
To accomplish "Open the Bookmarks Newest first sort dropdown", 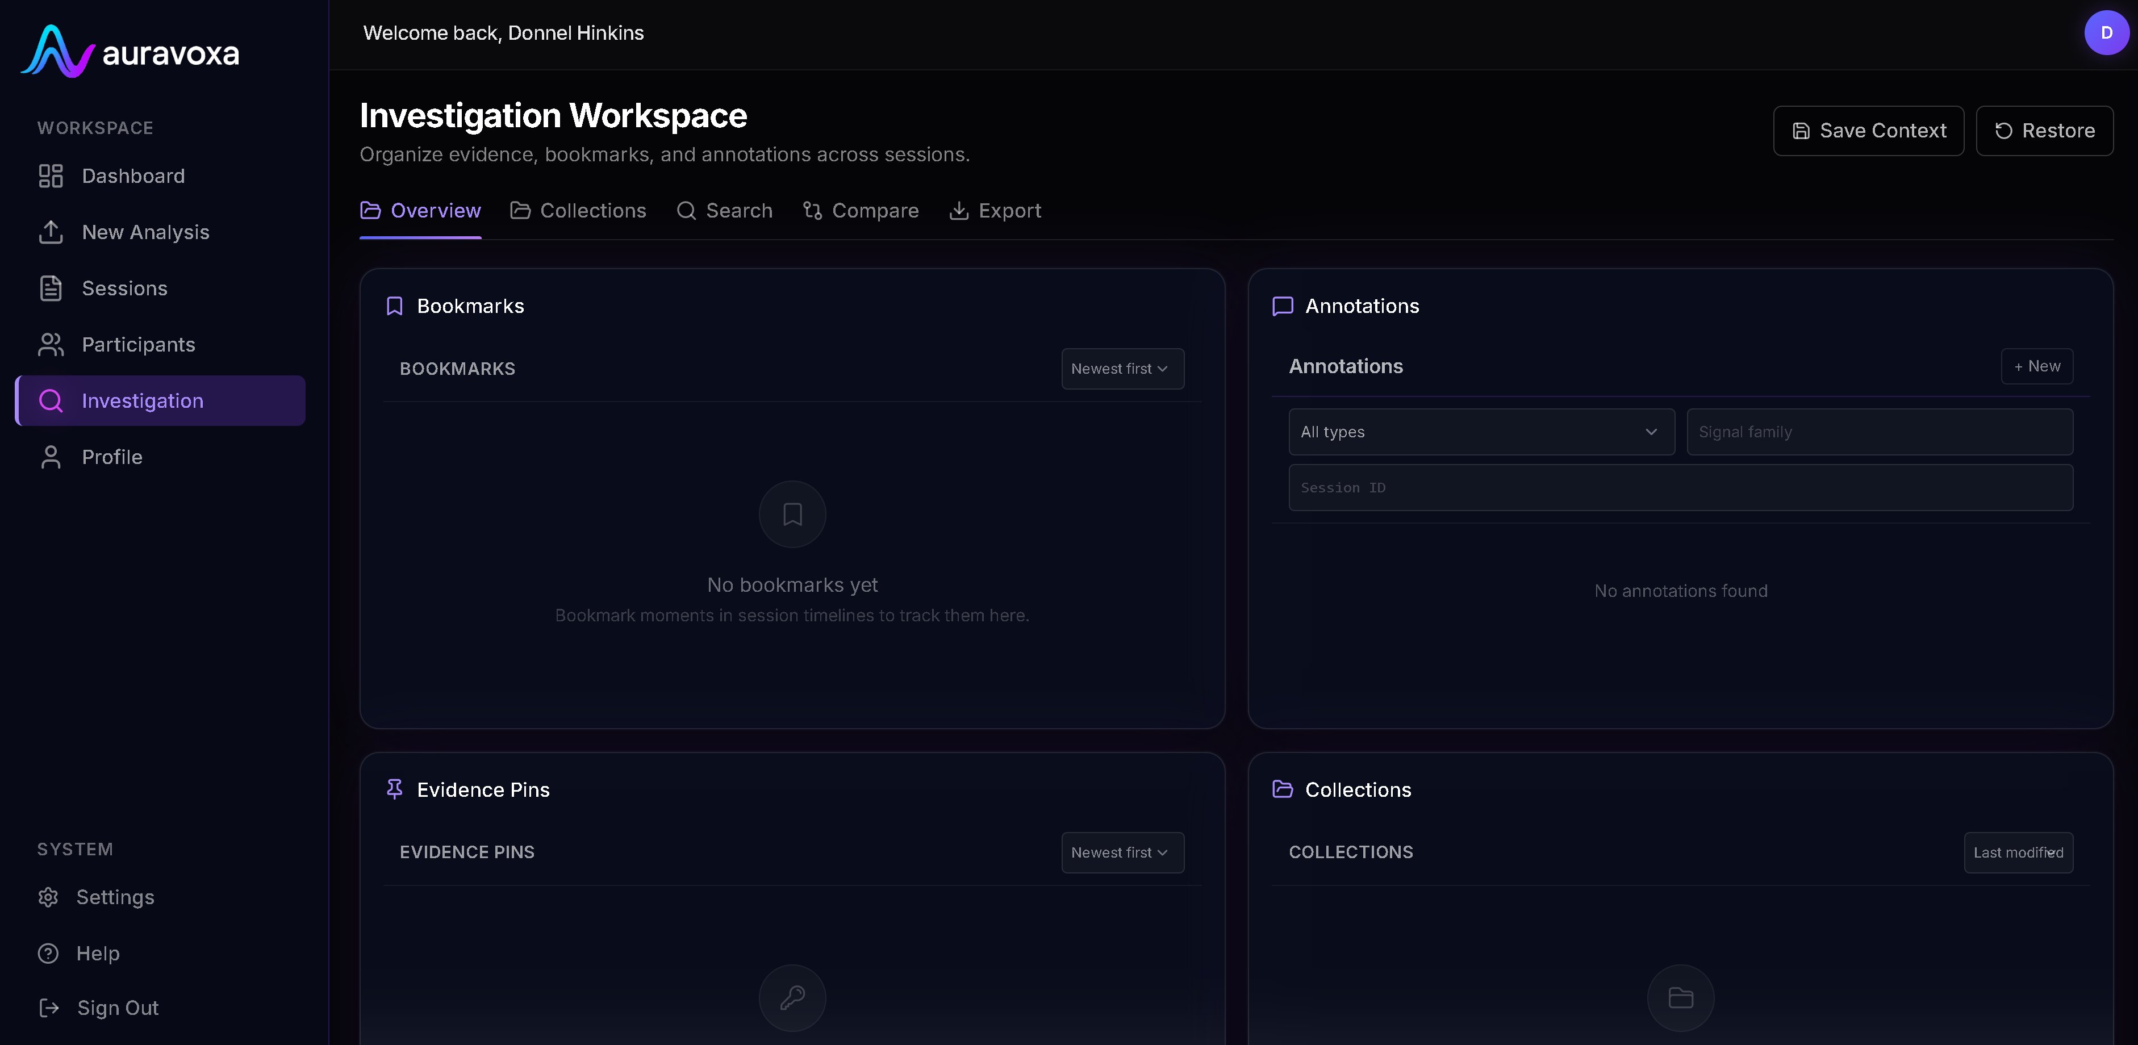I will pos(1122,369).
